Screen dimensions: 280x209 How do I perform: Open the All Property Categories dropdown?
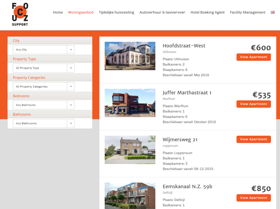tap(44, 87)
